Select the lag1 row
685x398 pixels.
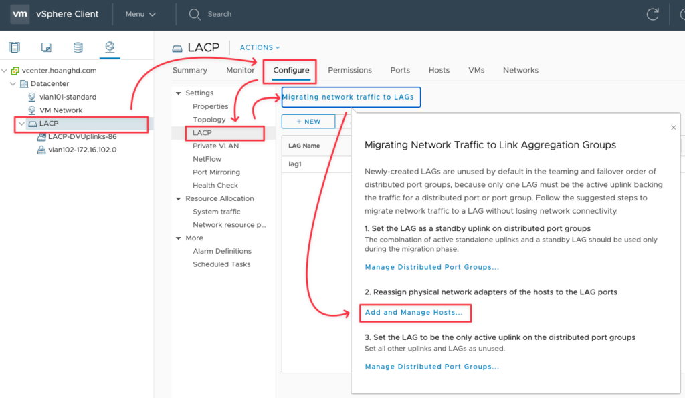pyautogui.click(x=316, y=164)
